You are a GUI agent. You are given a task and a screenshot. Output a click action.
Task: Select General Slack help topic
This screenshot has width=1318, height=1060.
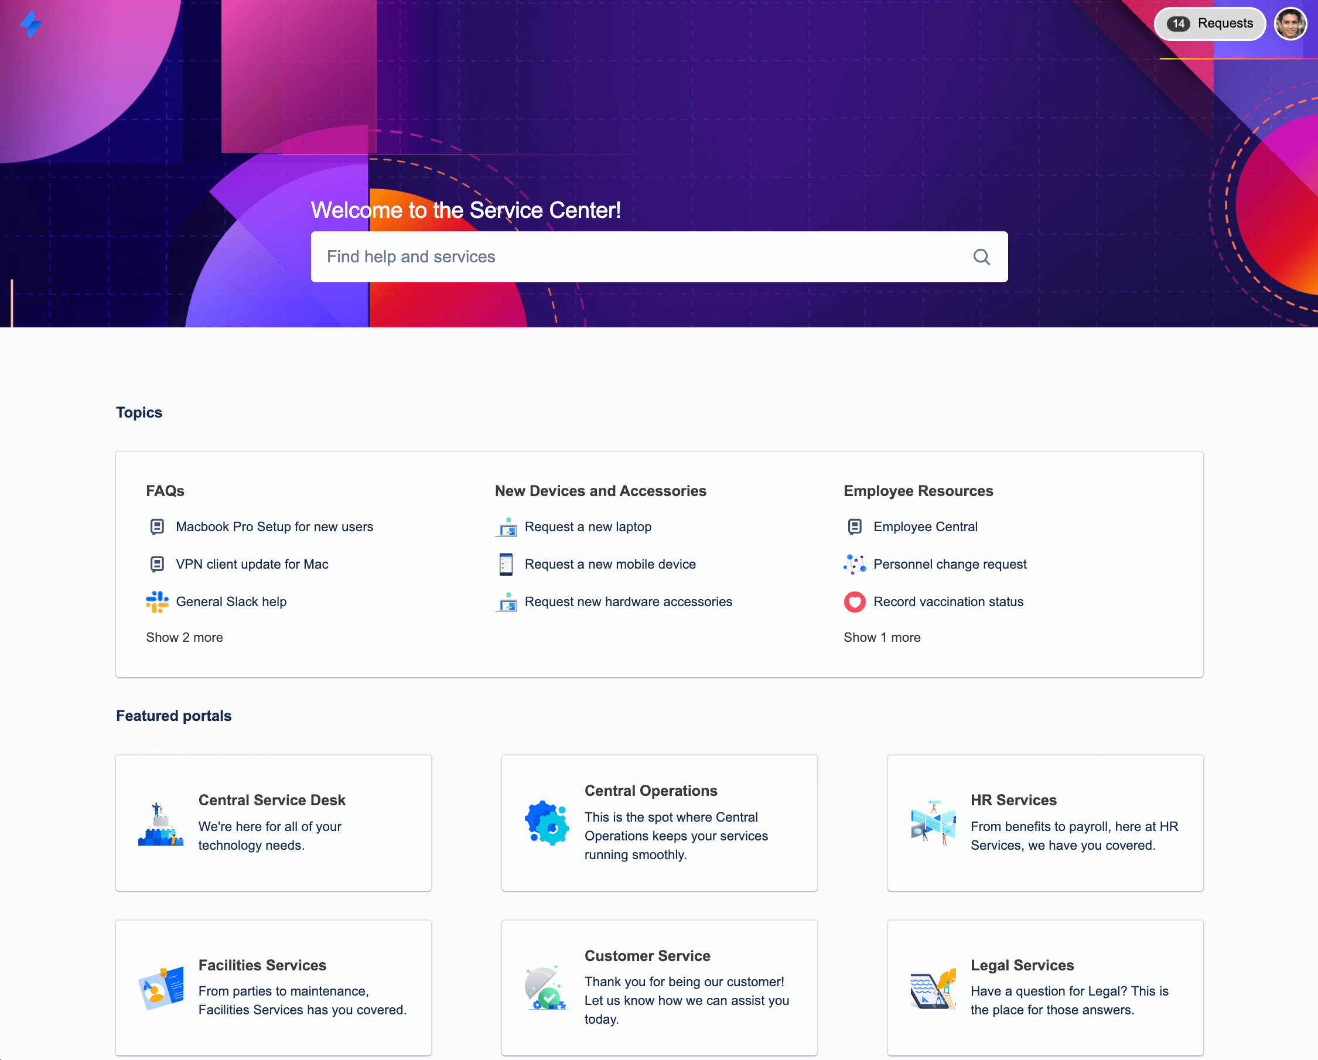(x=231, y=601)
